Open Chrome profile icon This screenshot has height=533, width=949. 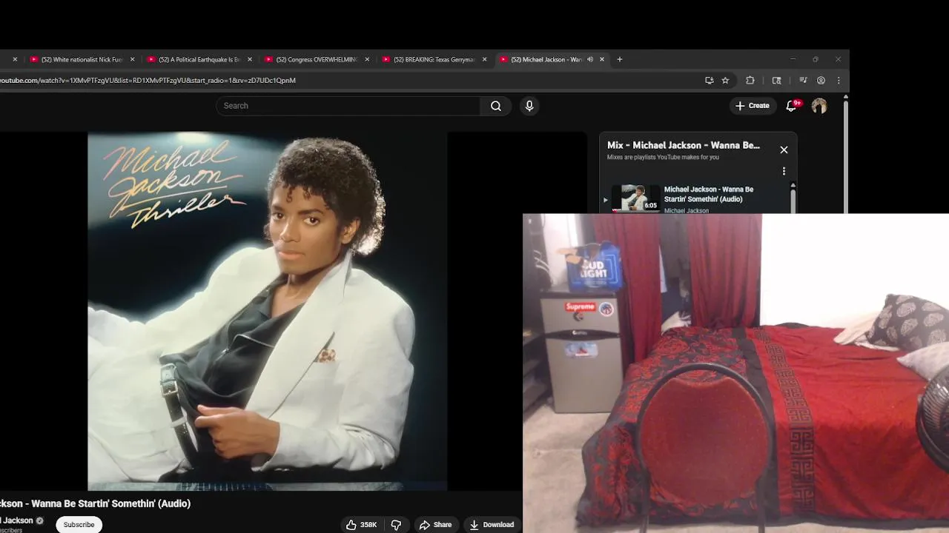821,80
